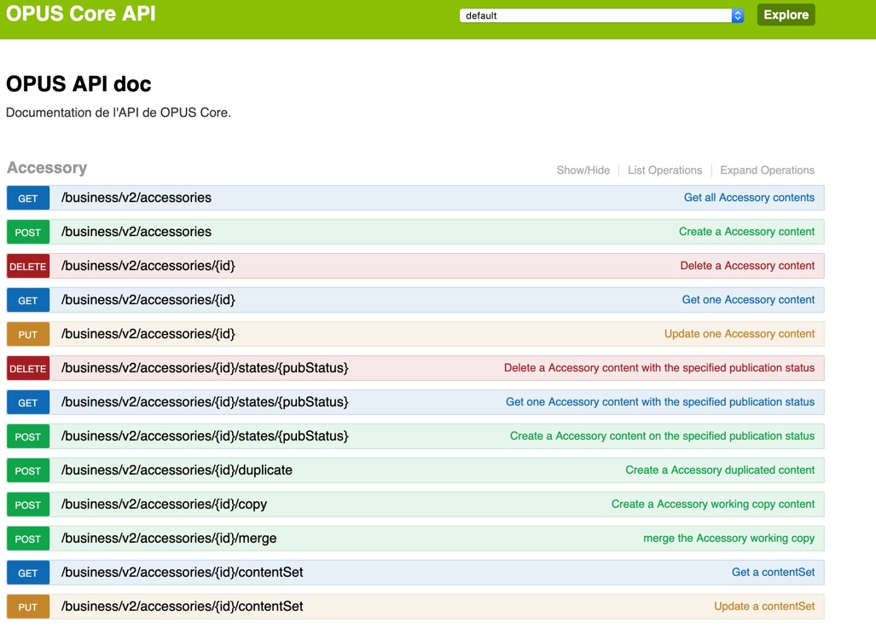Screen dimensions: 876x628
Task: Expand the /business/v2/accessories/{id}/copy path
Action: click(x=164, y=504)
